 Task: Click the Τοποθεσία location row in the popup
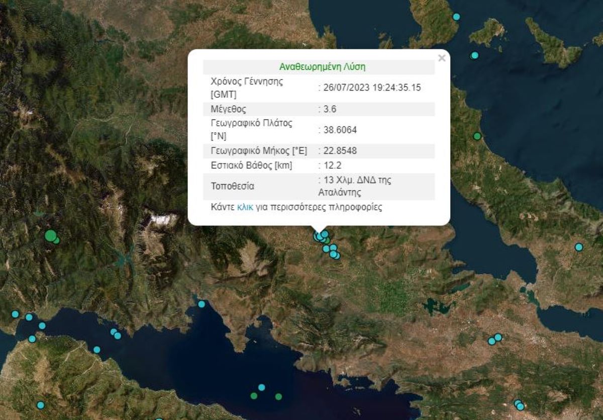point(226,186)
